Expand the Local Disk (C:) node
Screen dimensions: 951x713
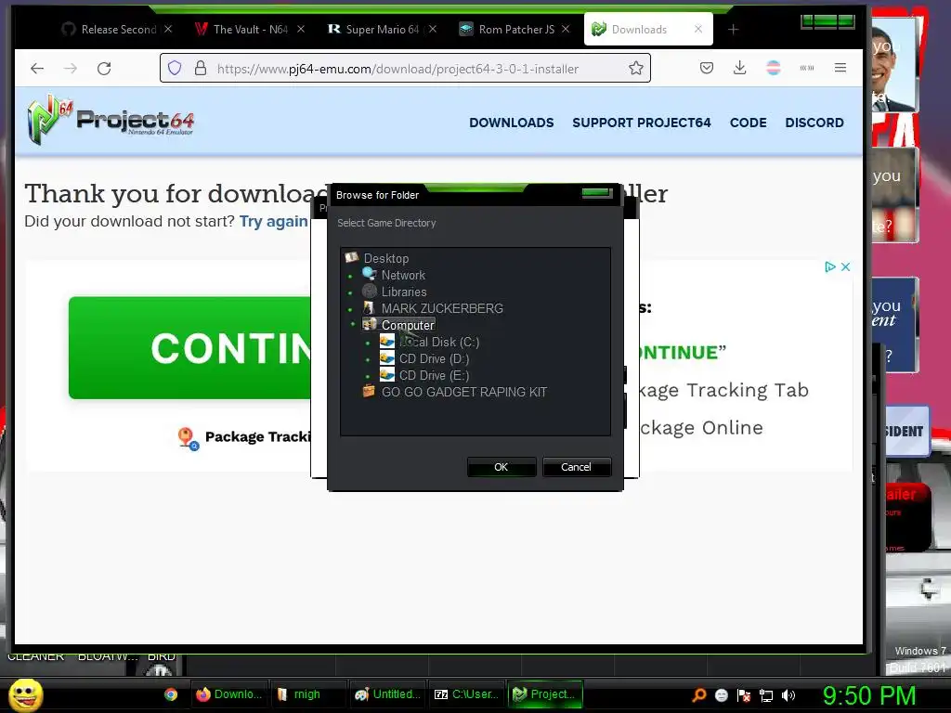pos(368,344)
